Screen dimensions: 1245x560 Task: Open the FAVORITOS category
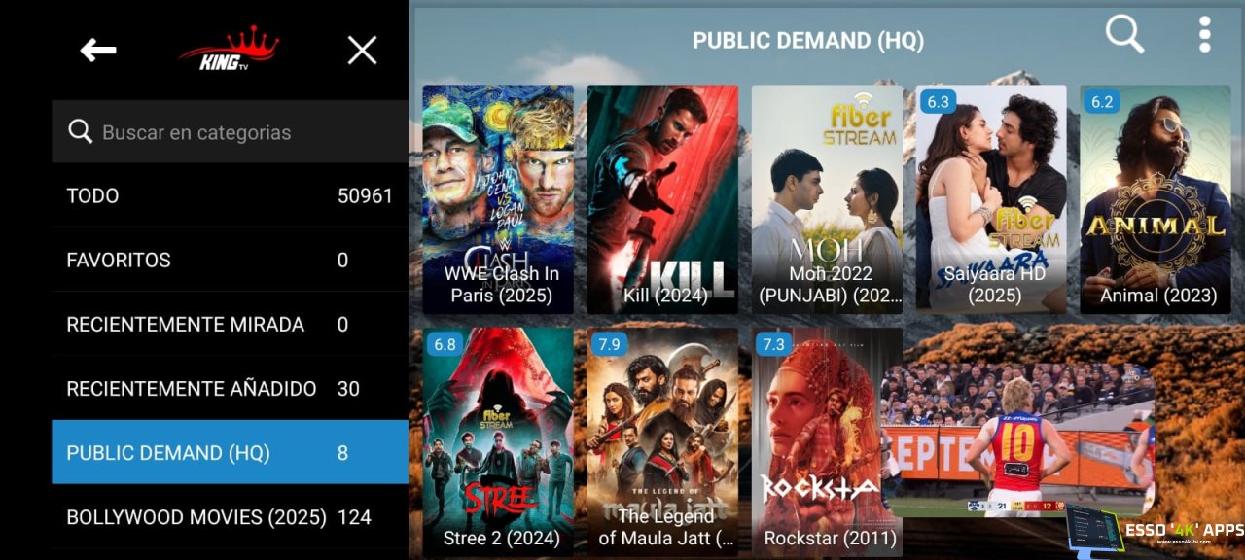231,260
